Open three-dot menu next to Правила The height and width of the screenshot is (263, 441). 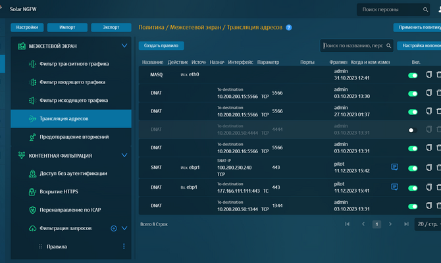point(124,247)
